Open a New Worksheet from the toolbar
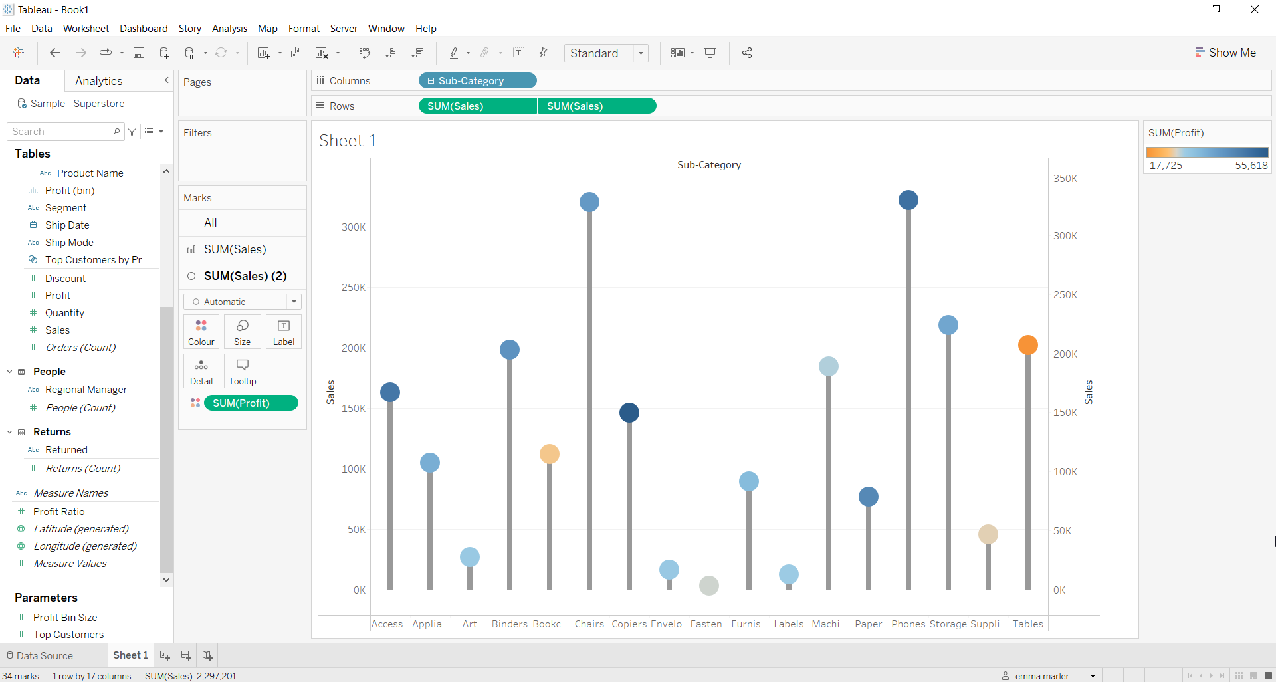The image size is (1276, 682). (x=264, y=53)
